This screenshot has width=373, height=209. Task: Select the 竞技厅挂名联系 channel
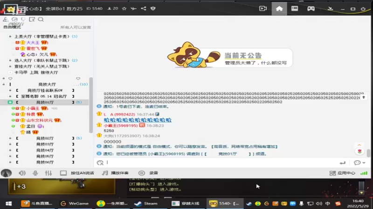tap(45, 90)
